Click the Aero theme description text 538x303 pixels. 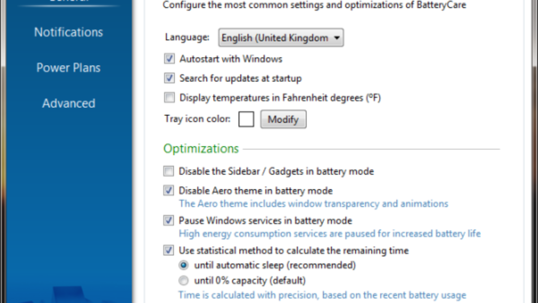(x=313, y=204)
